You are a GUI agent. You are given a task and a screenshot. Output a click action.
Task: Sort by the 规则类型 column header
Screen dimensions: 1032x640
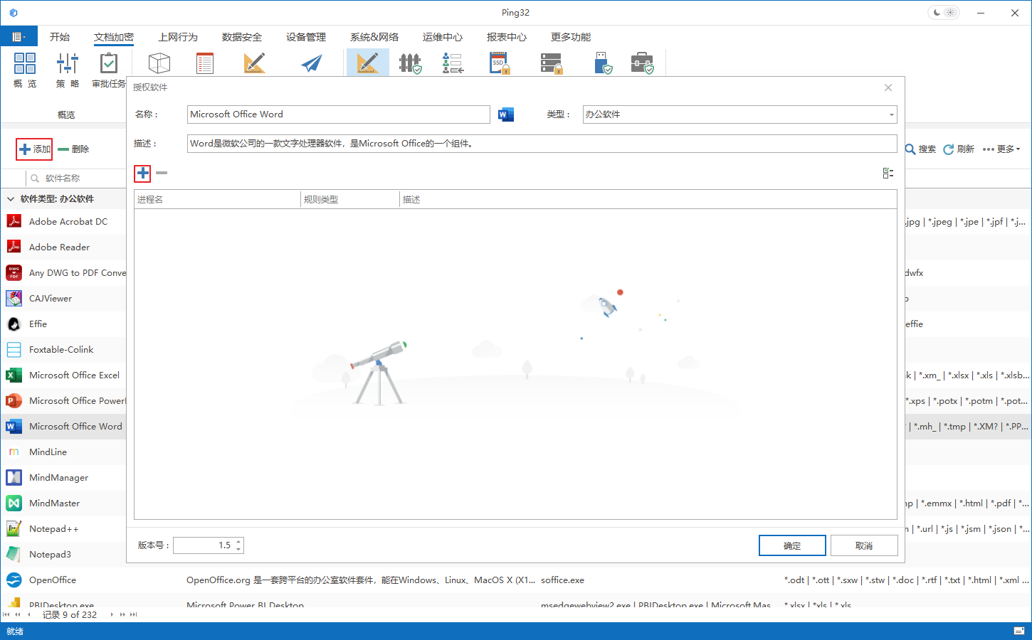click(350, 200)
